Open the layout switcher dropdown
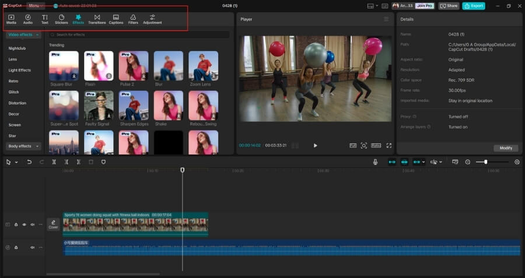 click(372, 6)
